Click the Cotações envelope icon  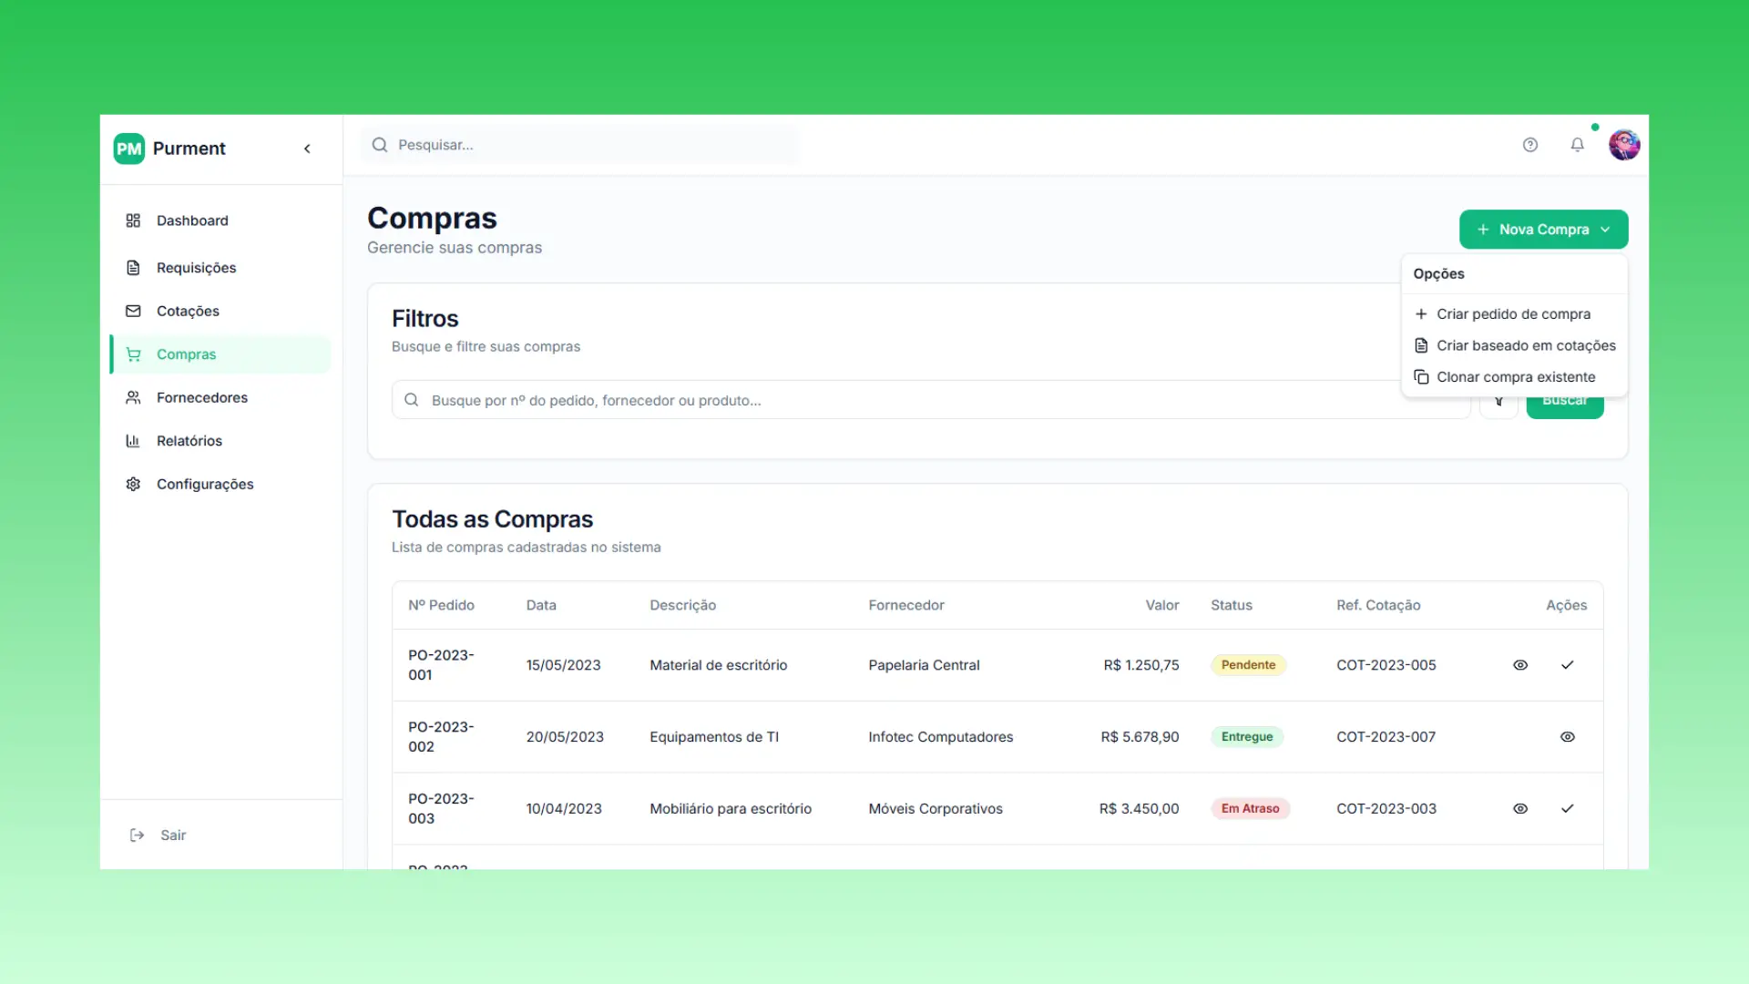(x=133, y=311)
